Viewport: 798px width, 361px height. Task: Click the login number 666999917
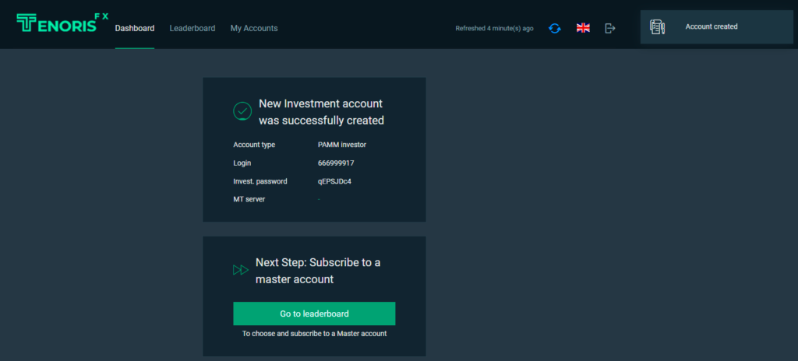(336, 163)
